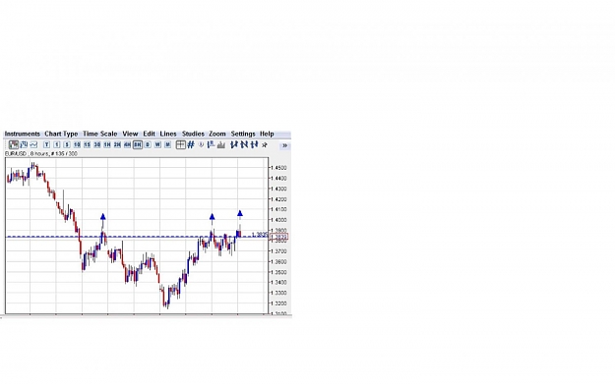
Task: Open the Chart Type menu
Action: pos(61,134)
